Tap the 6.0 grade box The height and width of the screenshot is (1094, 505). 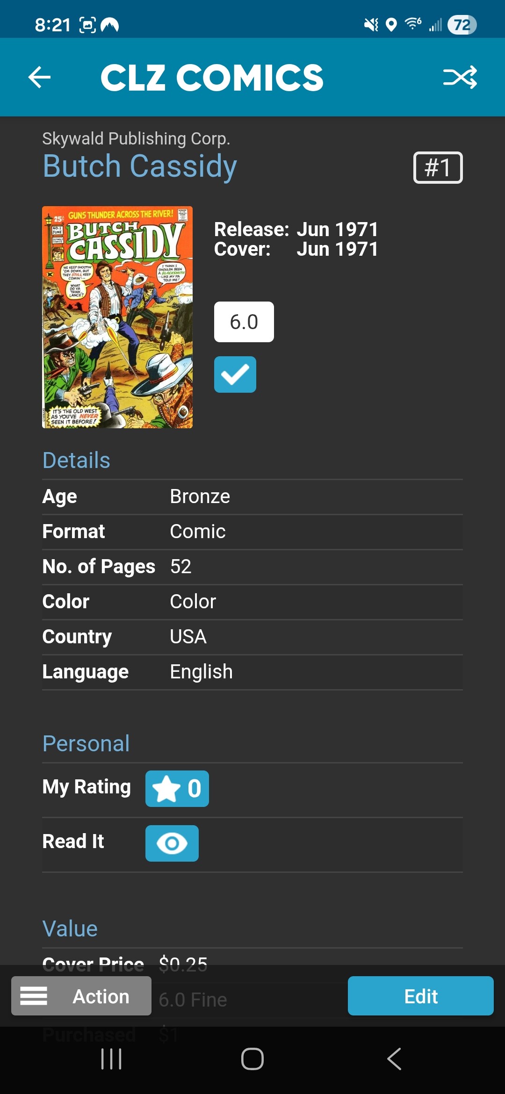pyautogui.click(x=244, y=322)
